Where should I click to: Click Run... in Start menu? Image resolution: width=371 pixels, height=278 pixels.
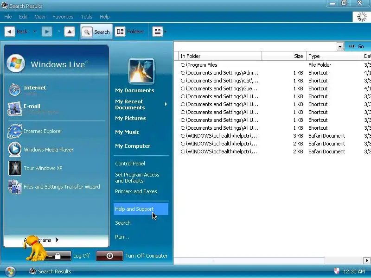click(x=122, y=237)
